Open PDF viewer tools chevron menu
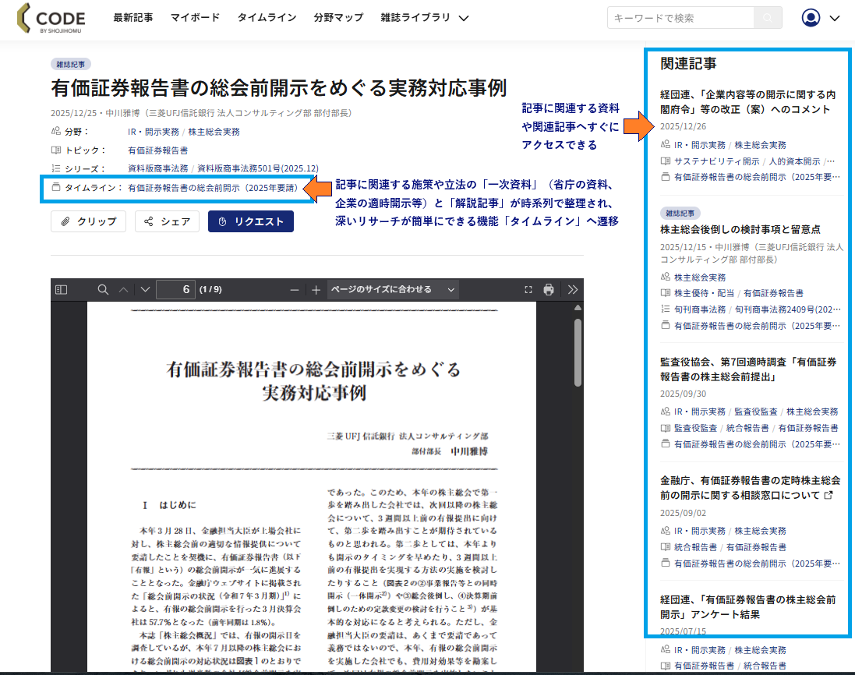 (x=573, y=290)
